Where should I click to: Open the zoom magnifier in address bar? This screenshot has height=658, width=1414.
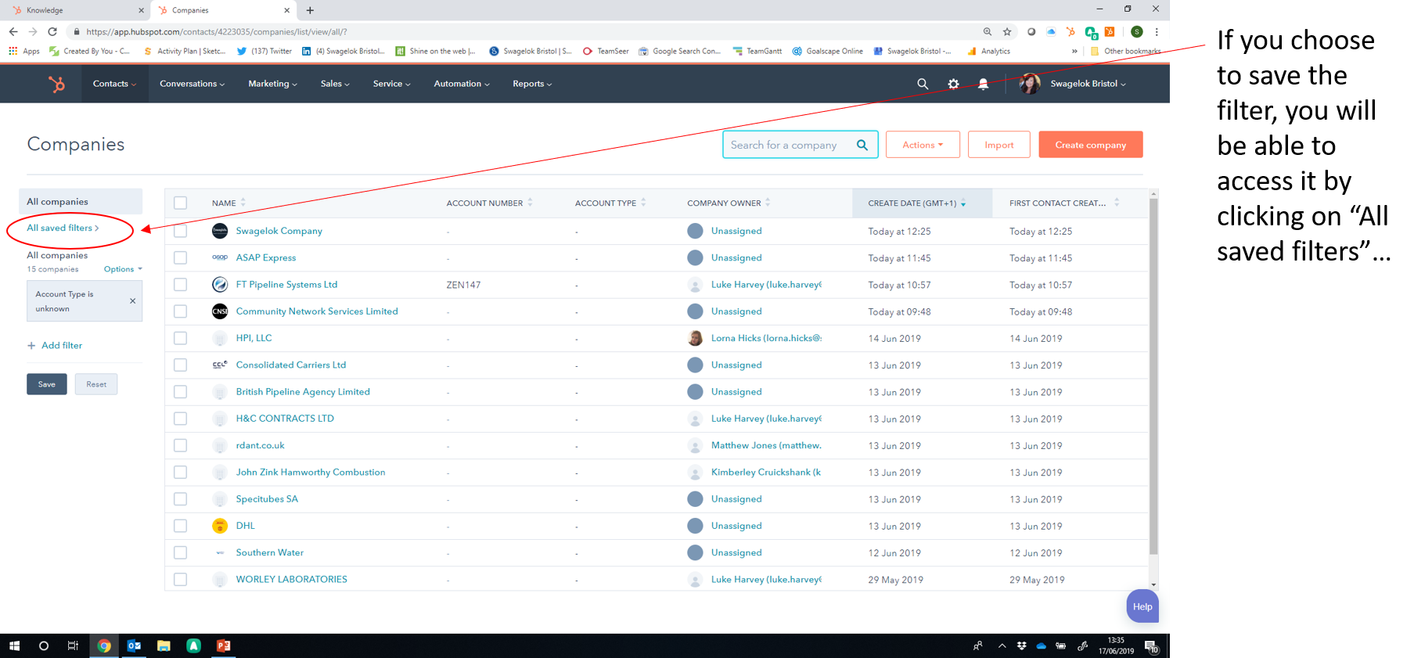(x=988, y=32)
